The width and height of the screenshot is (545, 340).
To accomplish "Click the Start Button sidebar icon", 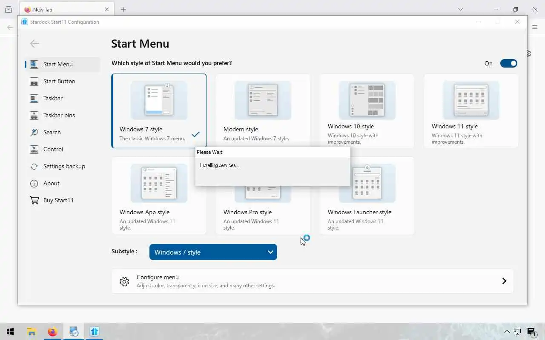I will (x=34, y=81).
